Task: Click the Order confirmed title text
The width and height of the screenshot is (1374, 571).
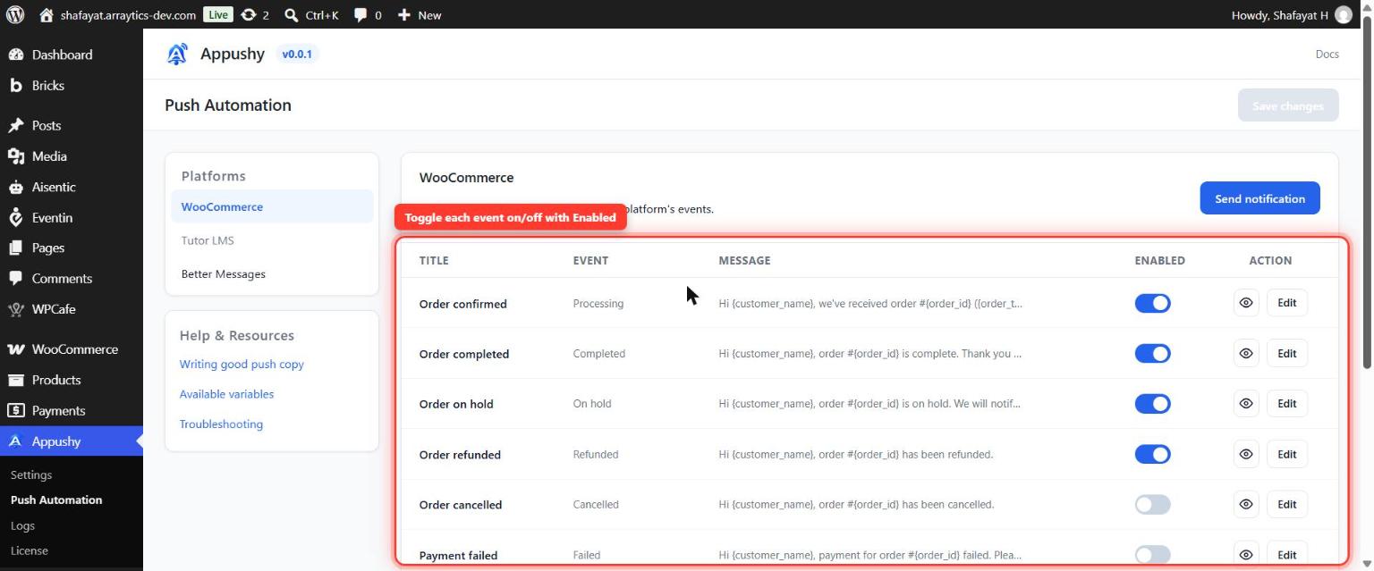Action: click(x=463, y=304)
